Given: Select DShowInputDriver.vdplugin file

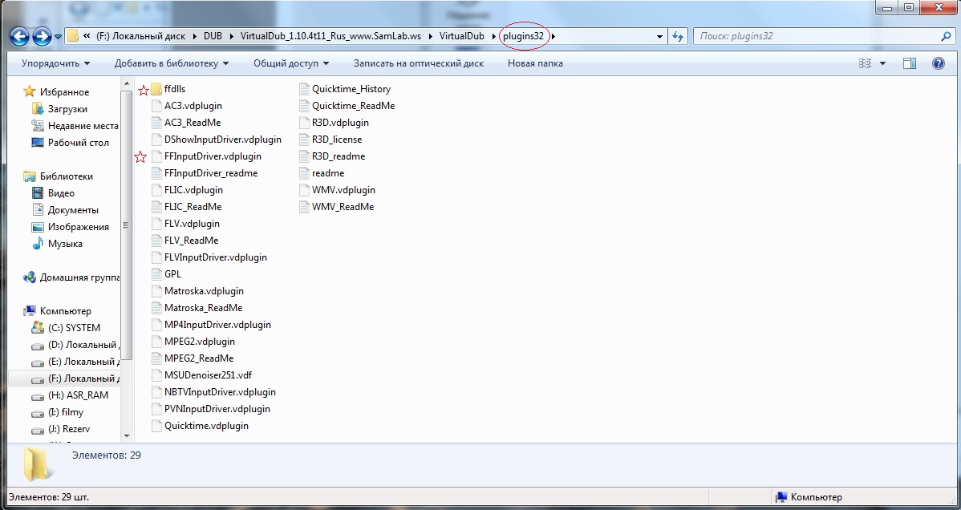Looking at the screenshot, I should pos(222,140).
